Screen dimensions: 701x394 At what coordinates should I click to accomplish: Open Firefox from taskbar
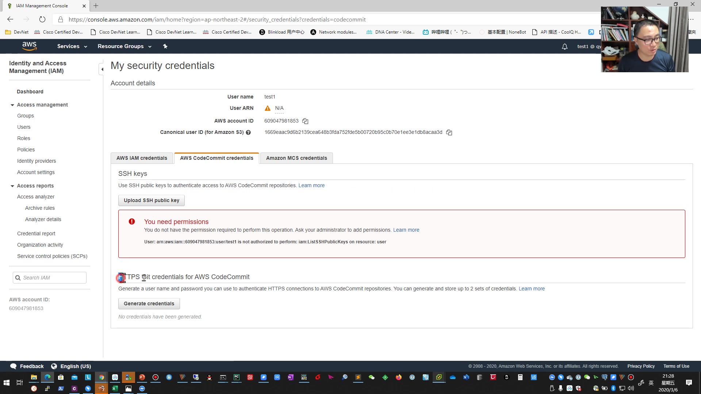click(x=399, y=377)
